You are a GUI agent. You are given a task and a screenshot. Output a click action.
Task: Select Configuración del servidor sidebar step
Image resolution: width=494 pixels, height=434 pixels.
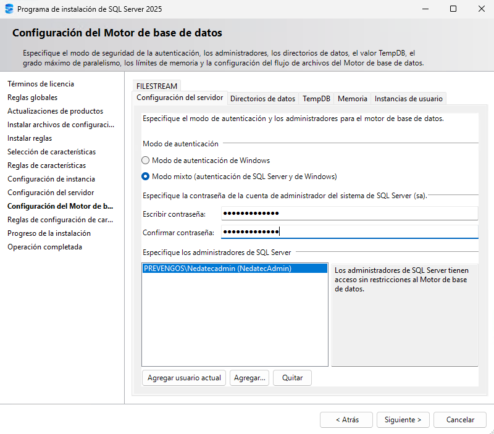click(x=51, y=192)
